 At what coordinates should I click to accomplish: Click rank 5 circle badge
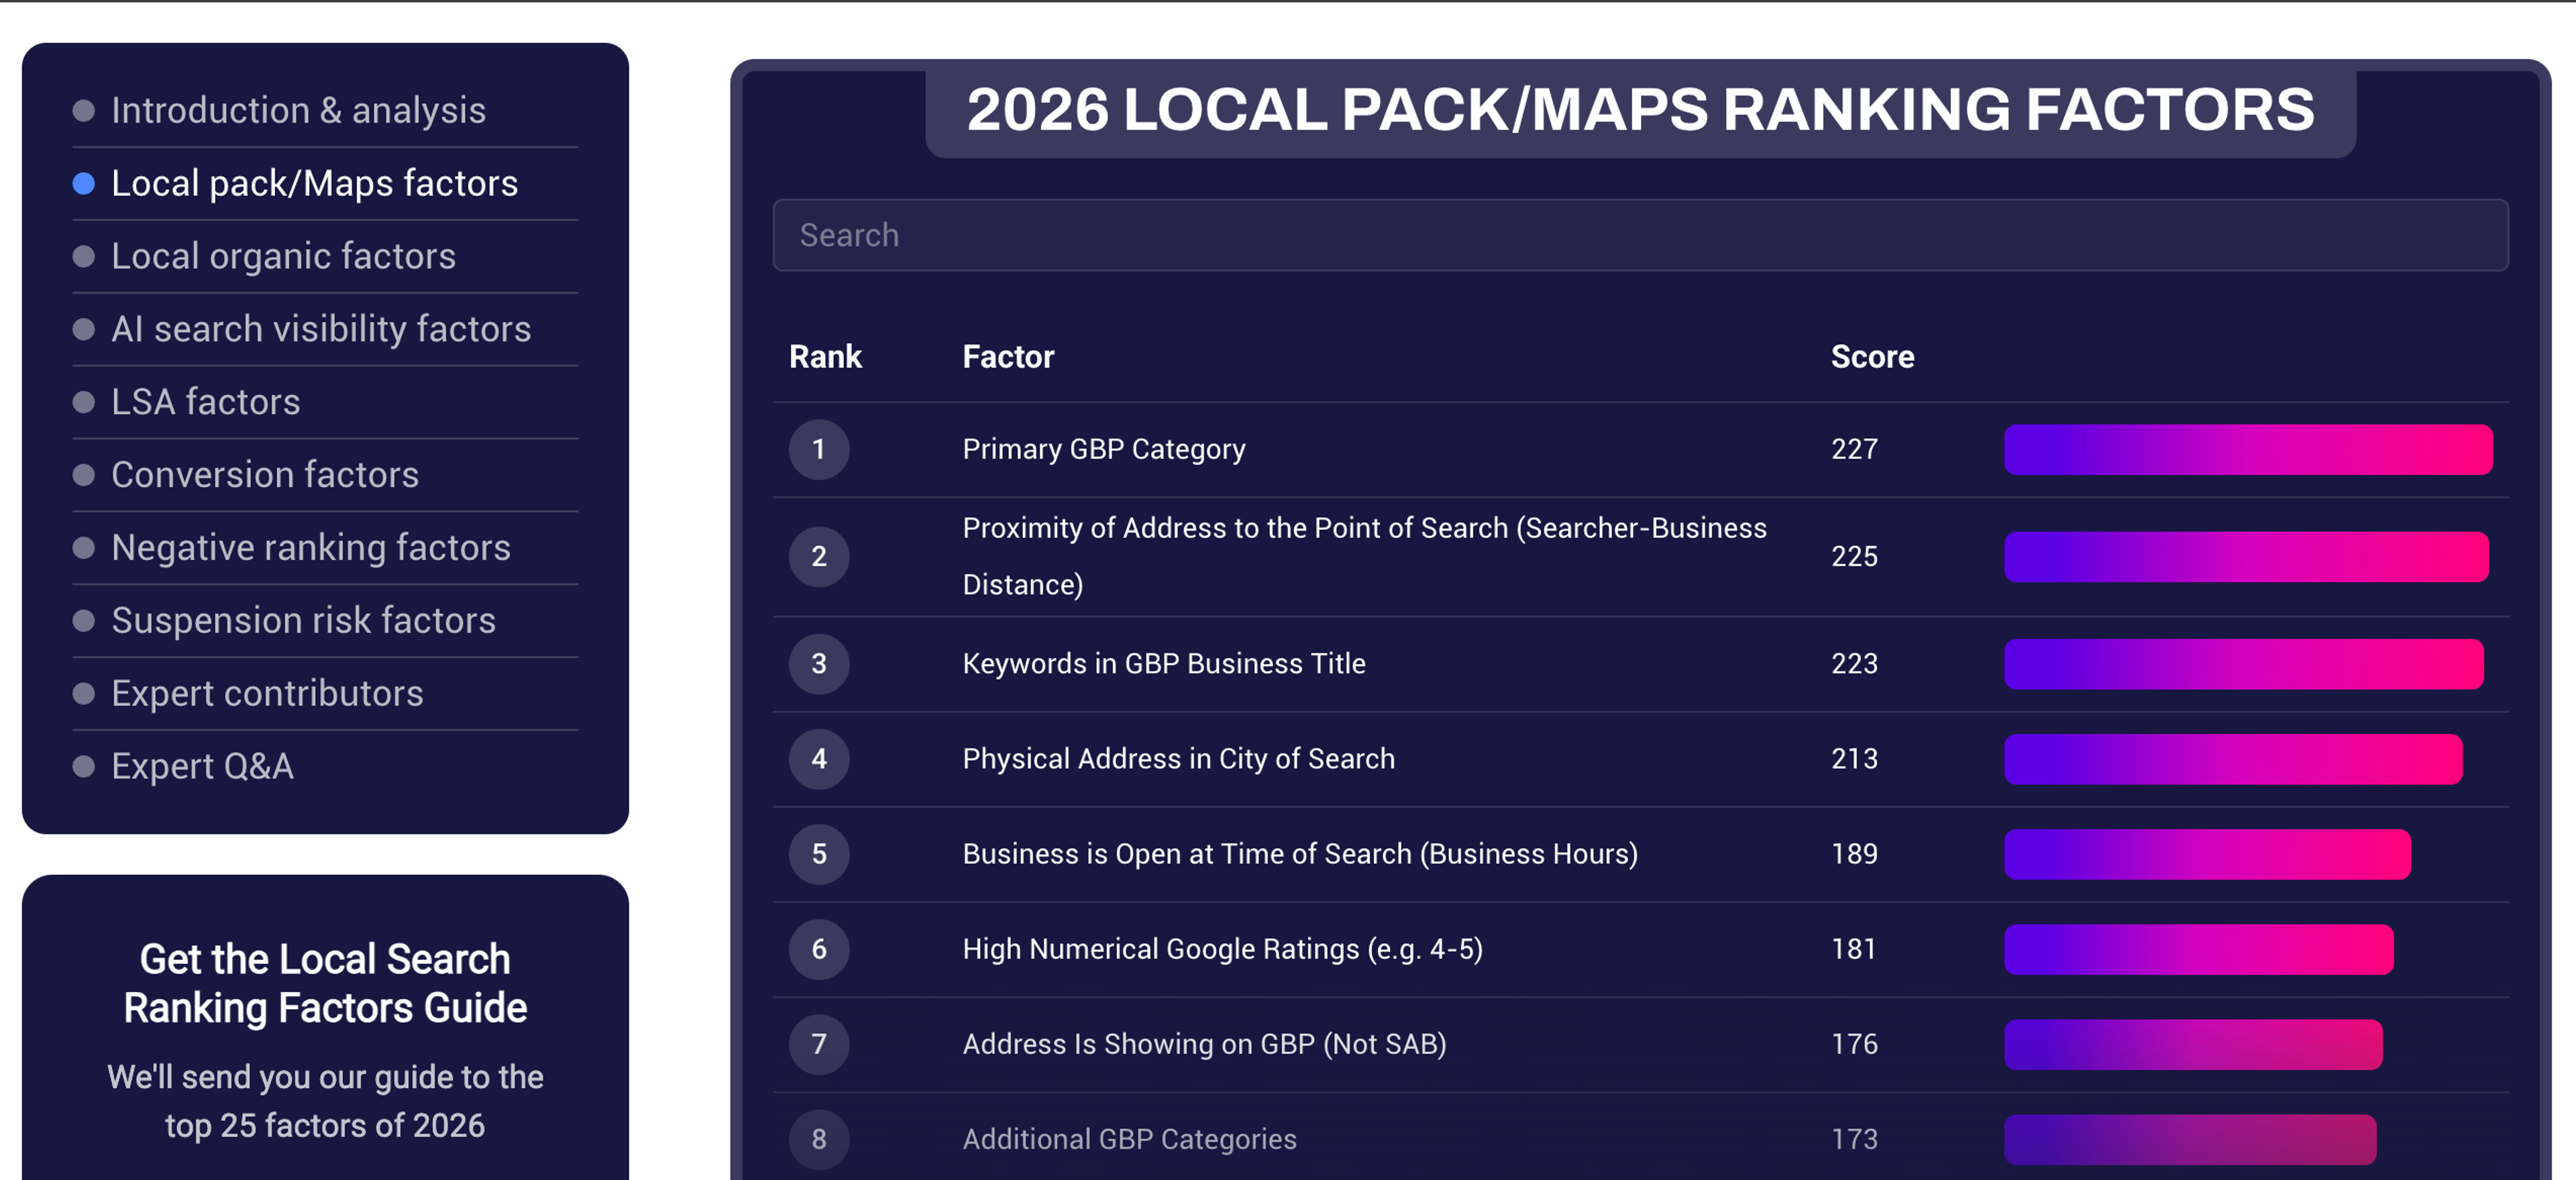coord(819,854)
